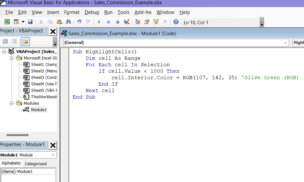Undo the last action
Viewport: 304px width, 182px height.
[x=79, y=22]
